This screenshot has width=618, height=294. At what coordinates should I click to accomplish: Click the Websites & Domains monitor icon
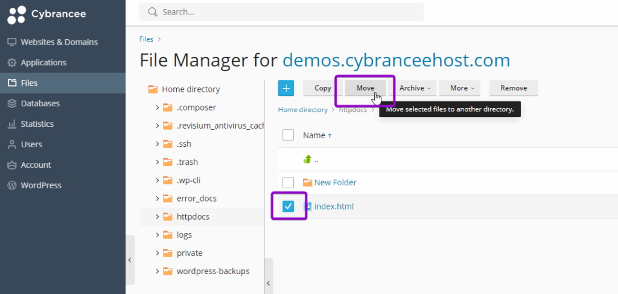click(12, 42)
